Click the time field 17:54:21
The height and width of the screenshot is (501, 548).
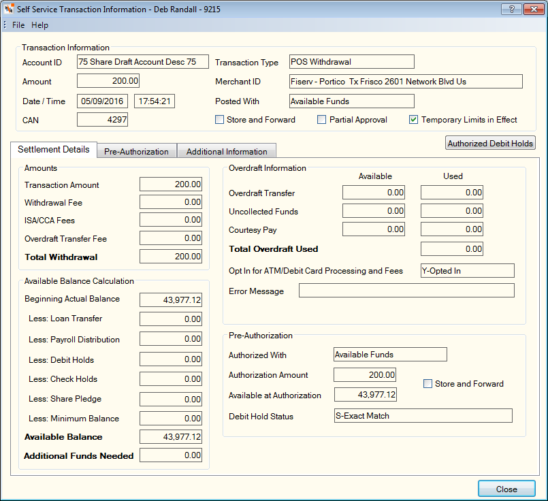click(x=155, y=101)
